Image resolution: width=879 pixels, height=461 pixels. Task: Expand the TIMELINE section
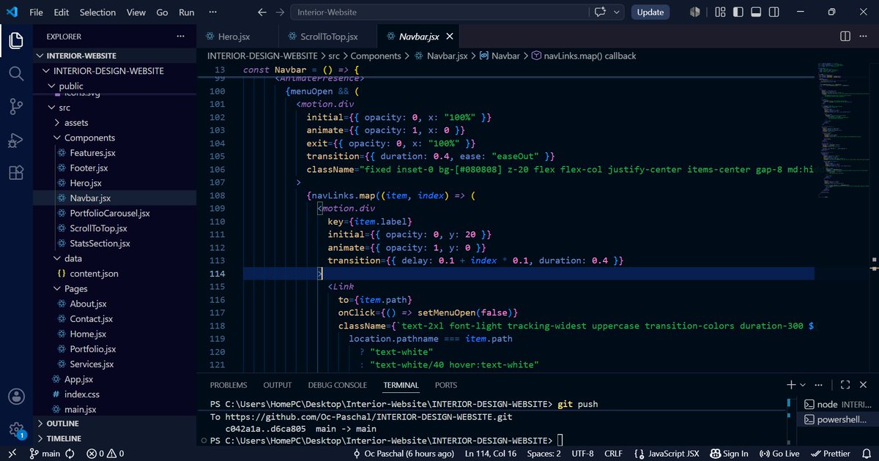(115, 438)
